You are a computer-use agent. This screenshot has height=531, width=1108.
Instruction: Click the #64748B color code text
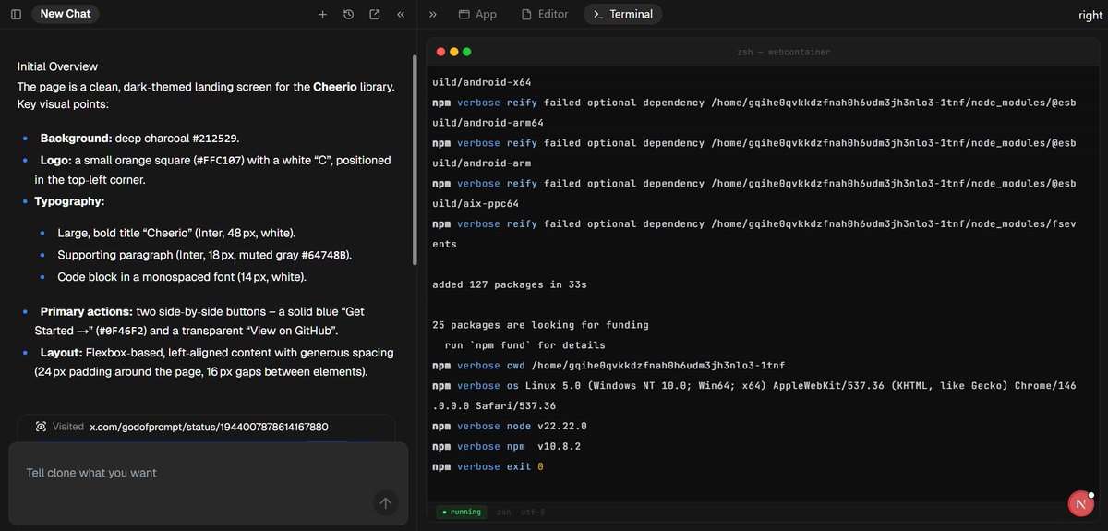[325, 256]
